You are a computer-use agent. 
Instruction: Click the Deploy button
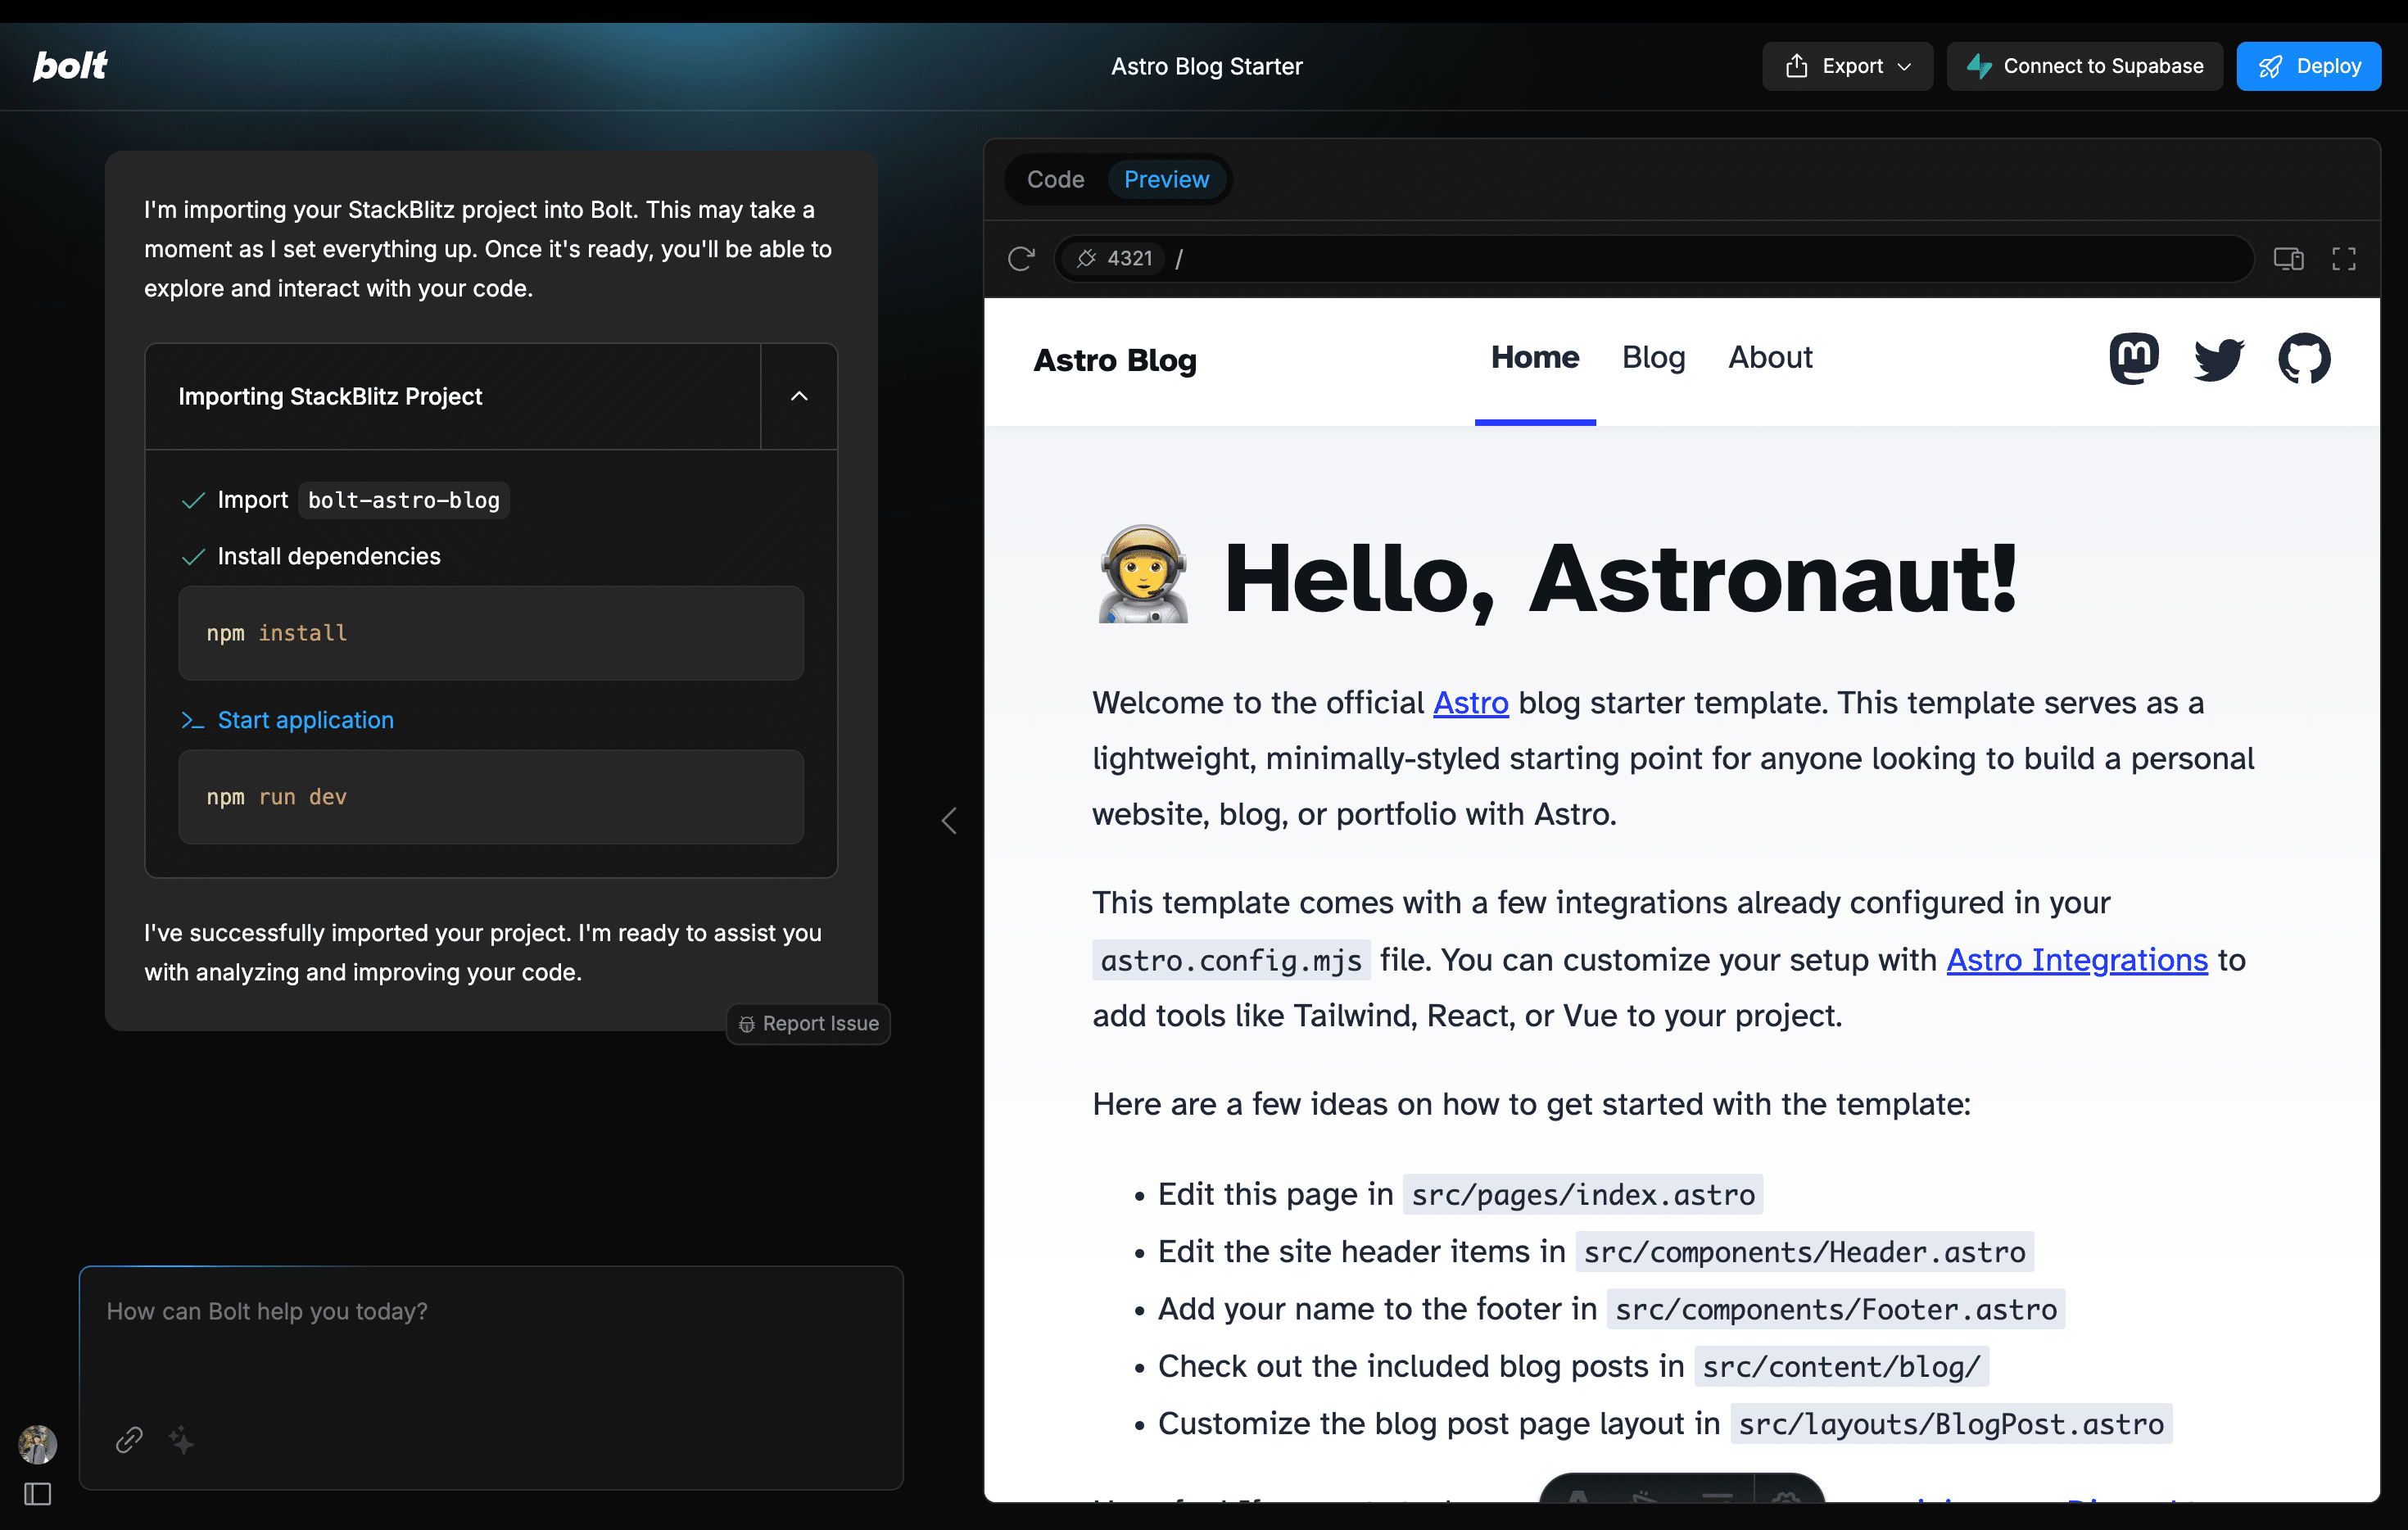tap(2308, 66)
